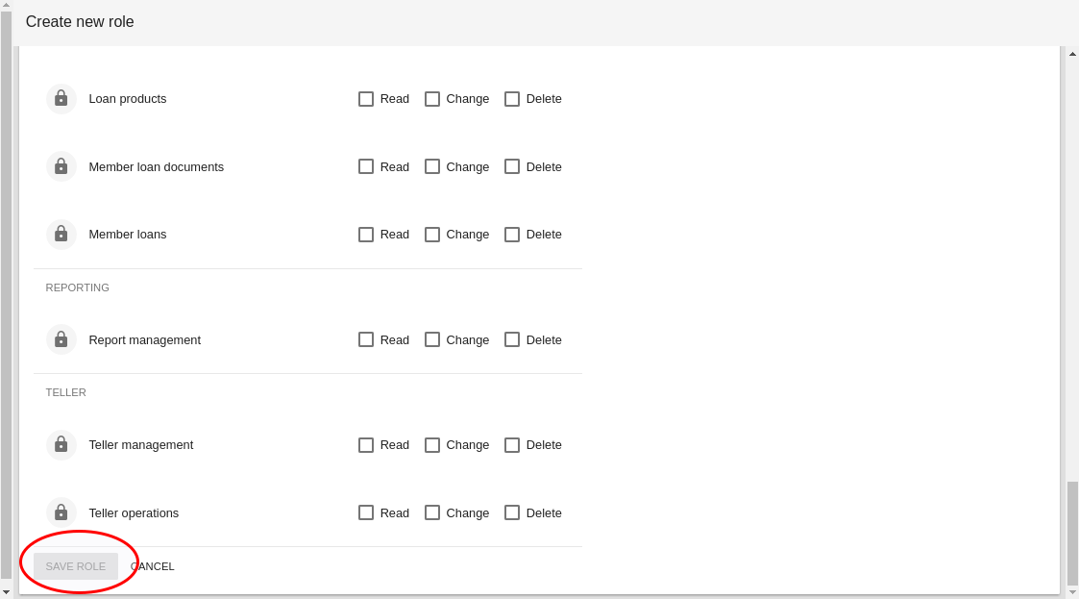Click the lock icon beside Member loan documents
Viewport: 1079px width, 599px height.
pos(61,166)
